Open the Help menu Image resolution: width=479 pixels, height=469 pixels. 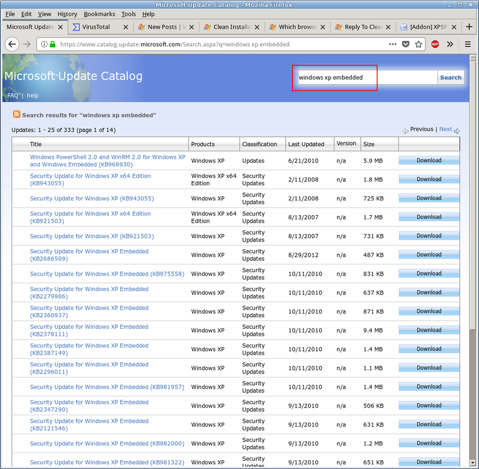pos(148,14)
